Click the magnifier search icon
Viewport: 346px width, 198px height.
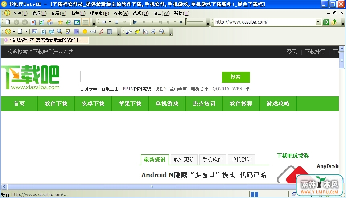59,32
